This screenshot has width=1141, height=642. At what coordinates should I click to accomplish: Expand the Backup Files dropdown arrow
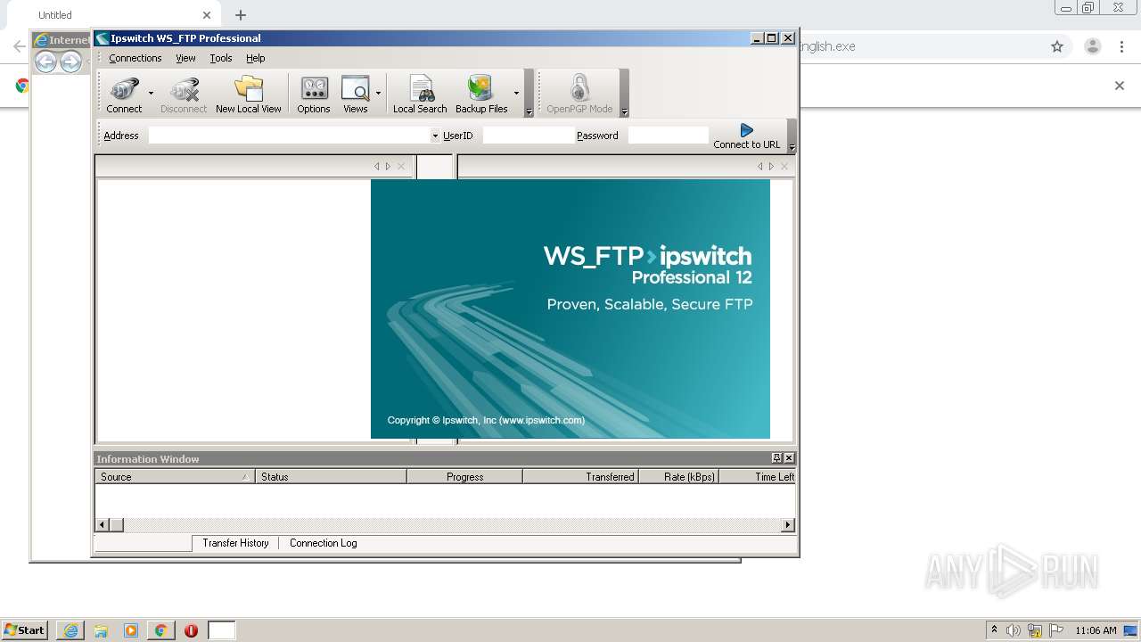point(516,94)
